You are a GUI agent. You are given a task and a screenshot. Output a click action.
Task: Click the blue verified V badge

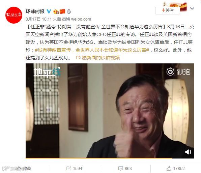coord(49,11)
